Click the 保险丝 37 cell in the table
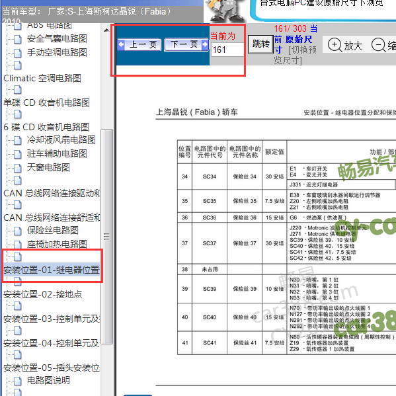 click(245, 243)
